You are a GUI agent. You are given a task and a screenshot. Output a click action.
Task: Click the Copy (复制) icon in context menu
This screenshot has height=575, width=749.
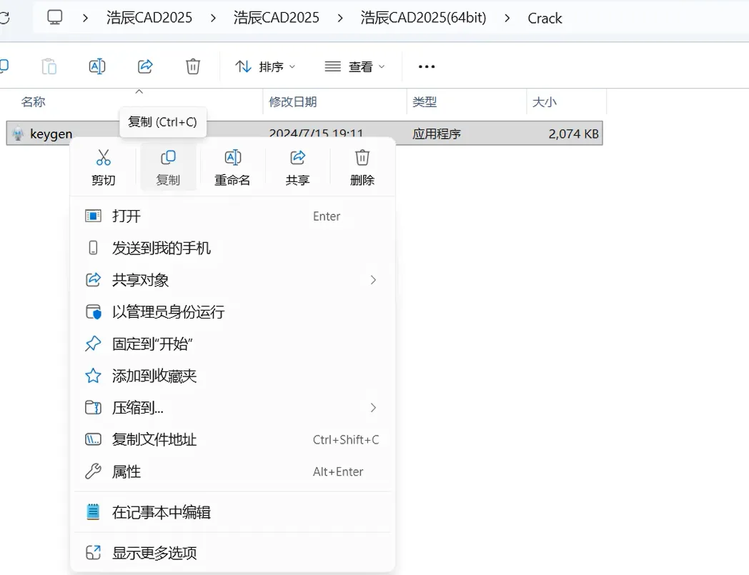tap(168, 157)
